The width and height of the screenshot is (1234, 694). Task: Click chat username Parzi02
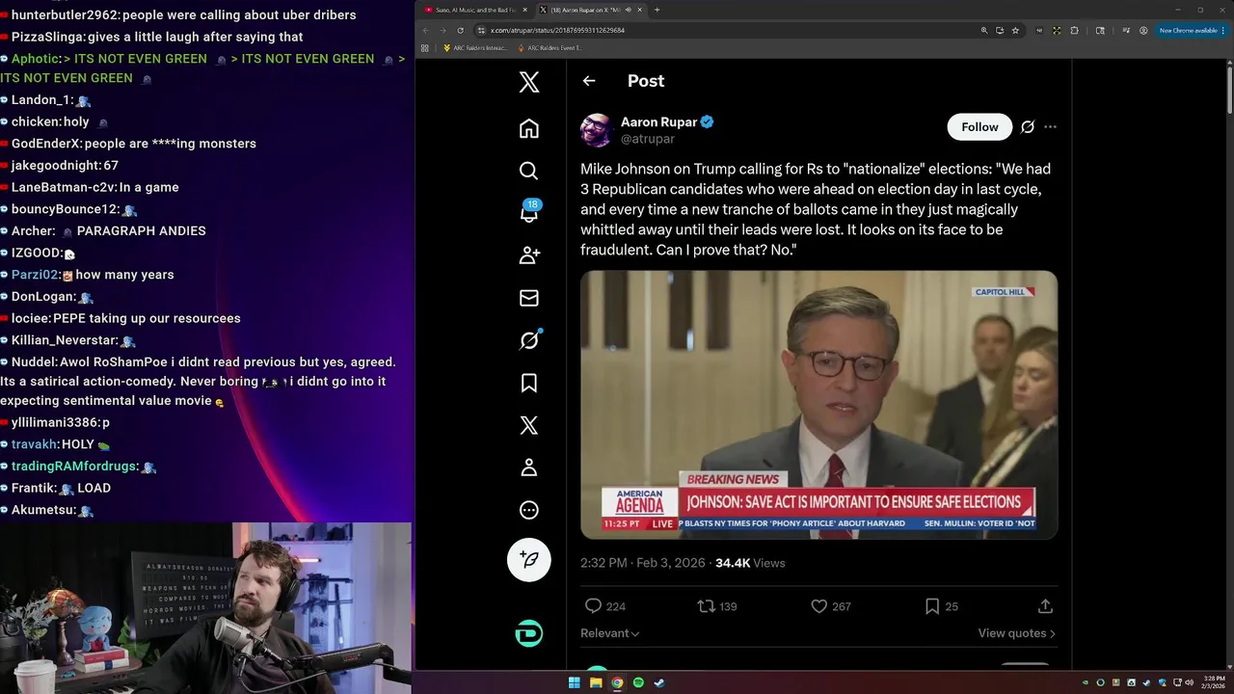coord(35,275)
